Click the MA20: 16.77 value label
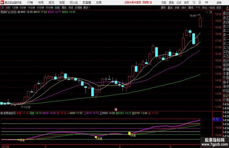229x148 pixels. click(54, 12)
